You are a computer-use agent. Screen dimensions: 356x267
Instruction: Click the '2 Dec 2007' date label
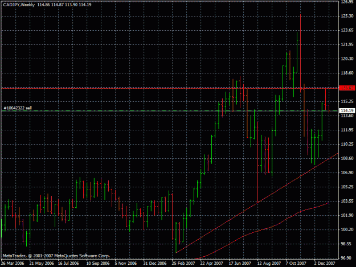(325, 264)
